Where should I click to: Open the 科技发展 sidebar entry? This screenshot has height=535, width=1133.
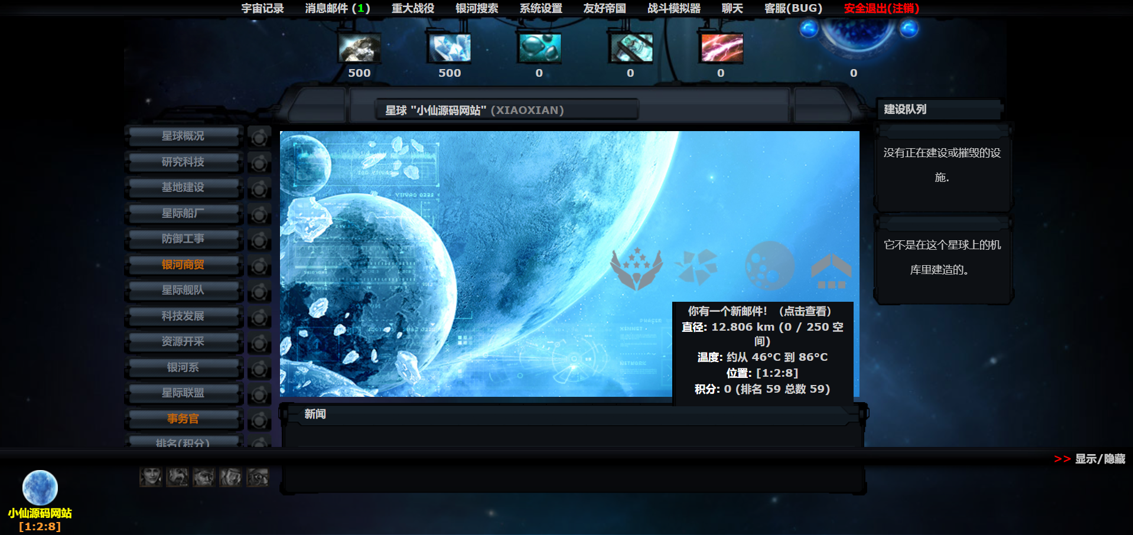[x=183, y=316]
